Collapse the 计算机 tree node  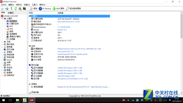(2, 19)
